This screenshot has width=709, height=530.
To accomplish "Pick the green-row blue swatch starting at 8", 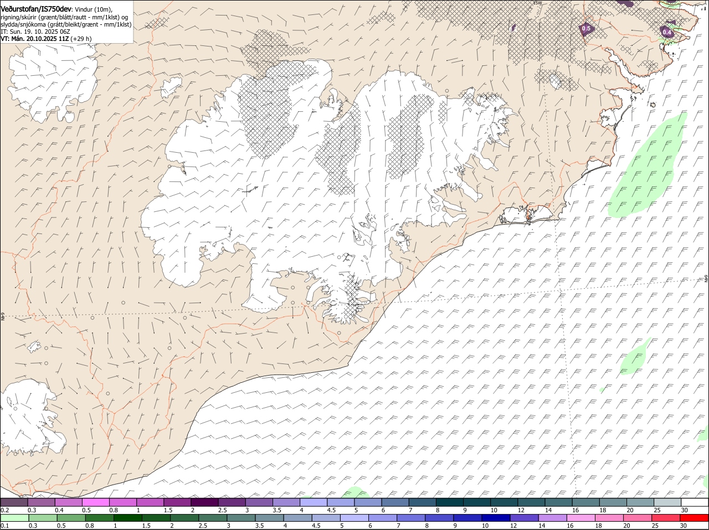I will [439, 518].
